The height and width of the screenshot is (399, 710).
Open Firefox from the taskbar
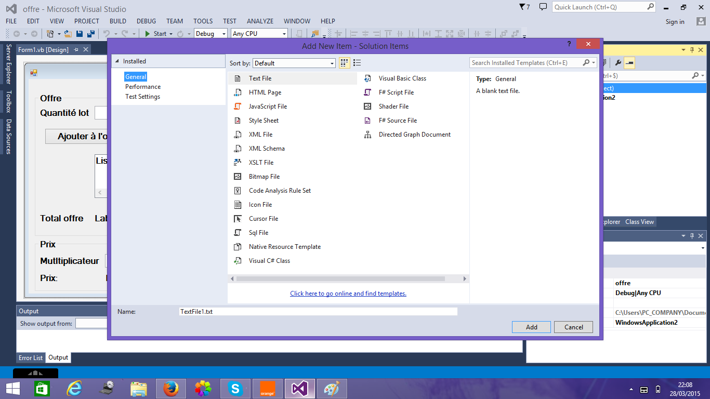coord(171,389)
